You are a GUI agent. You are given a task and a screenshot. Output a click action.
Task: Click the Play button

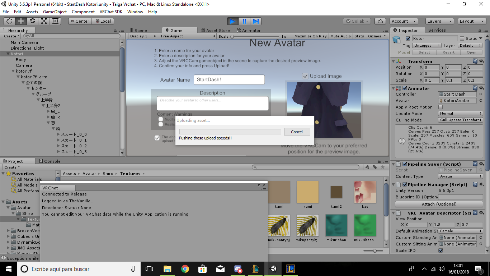pyautogui.click(x=233, y=21)
